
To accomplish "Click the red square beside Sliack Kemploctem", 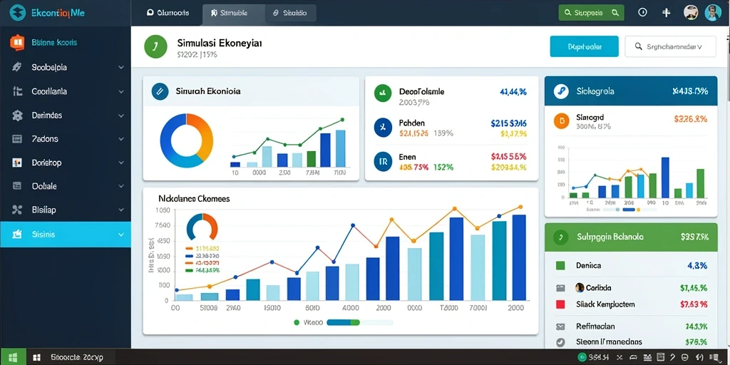I will [x=560, y=304].
